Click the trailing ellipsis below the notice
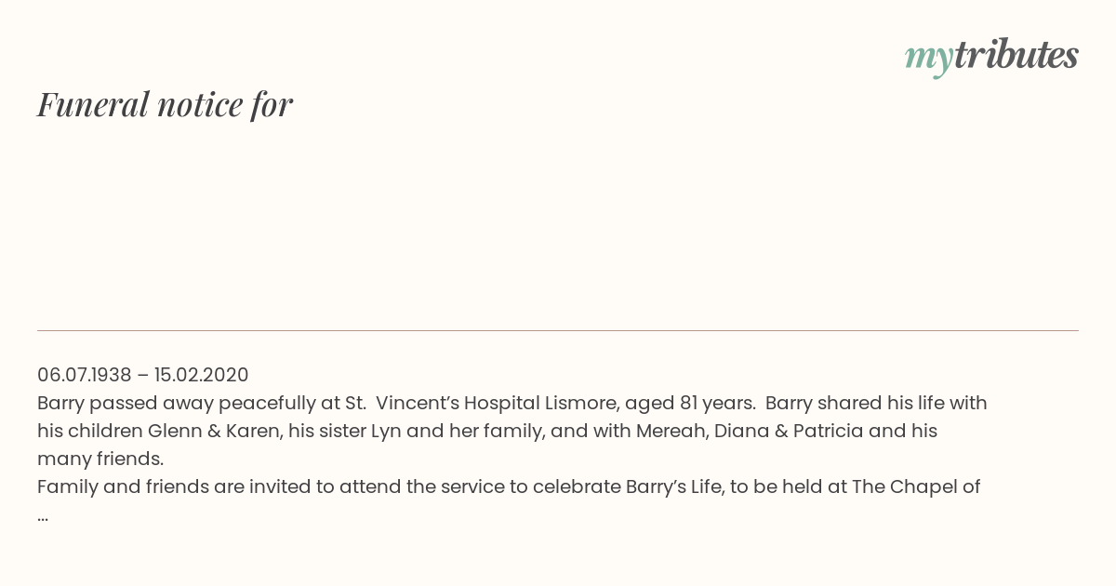1116x586 pixels. tap(43, 515)
